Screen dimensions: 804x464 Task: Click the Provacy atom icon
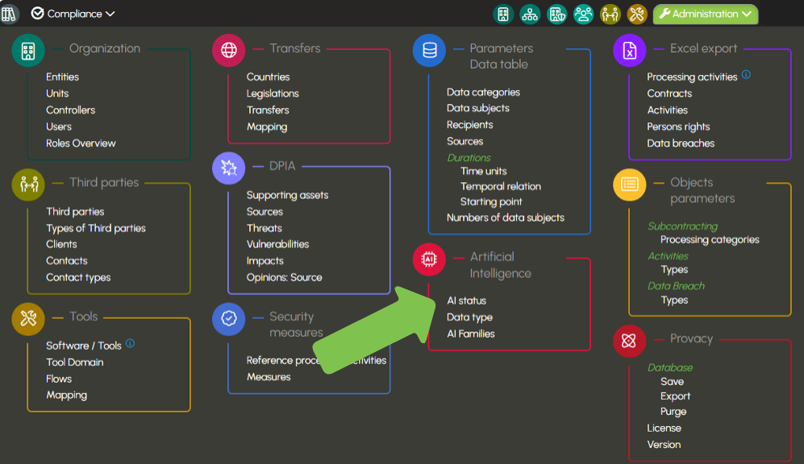coord(629,341)
